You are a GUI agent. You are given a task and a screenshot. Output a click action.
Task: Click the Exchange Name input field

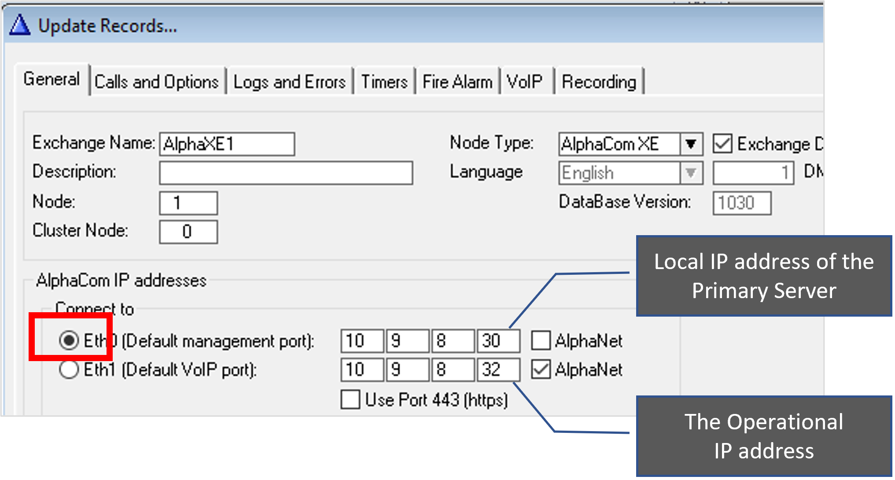click(x=227, y=144)
